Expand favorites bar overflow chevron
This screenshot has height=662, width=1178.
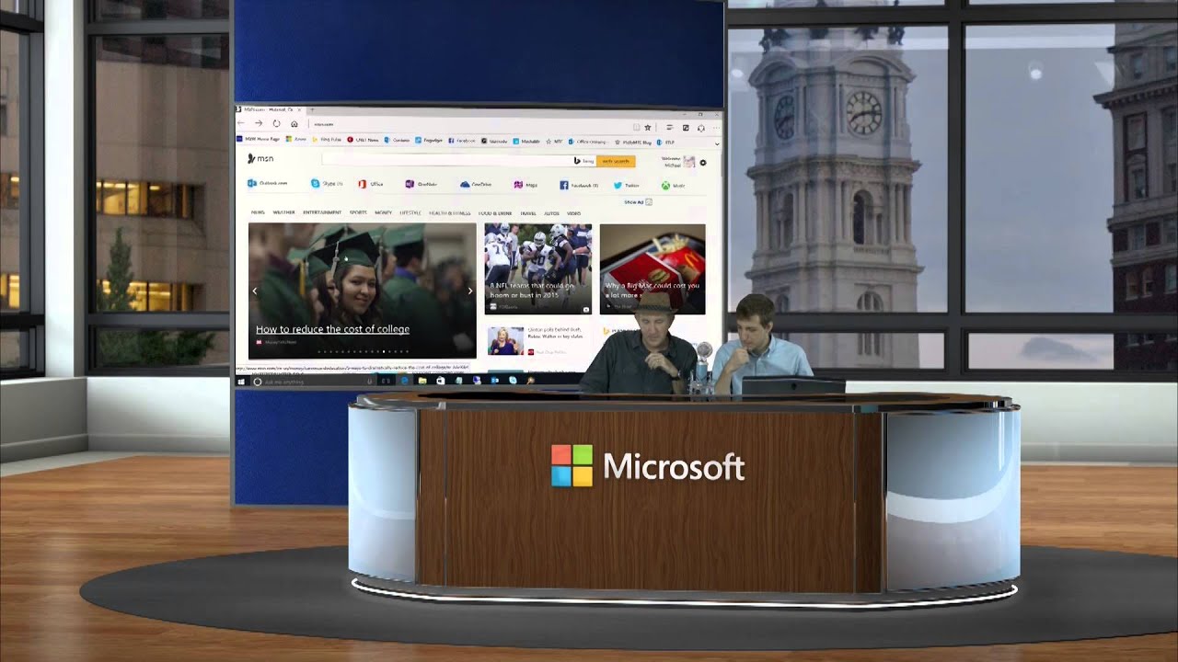[x=717, y=143]
